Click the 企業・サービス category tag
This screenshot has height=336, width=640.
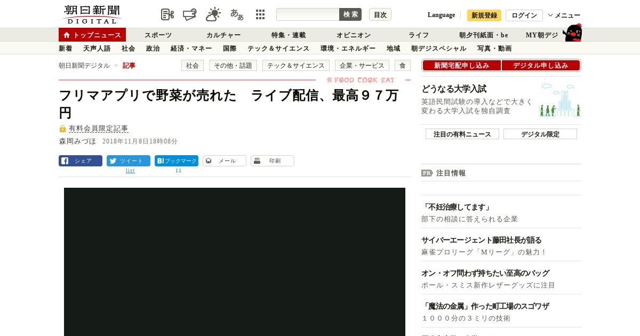(x=362, y=66)
